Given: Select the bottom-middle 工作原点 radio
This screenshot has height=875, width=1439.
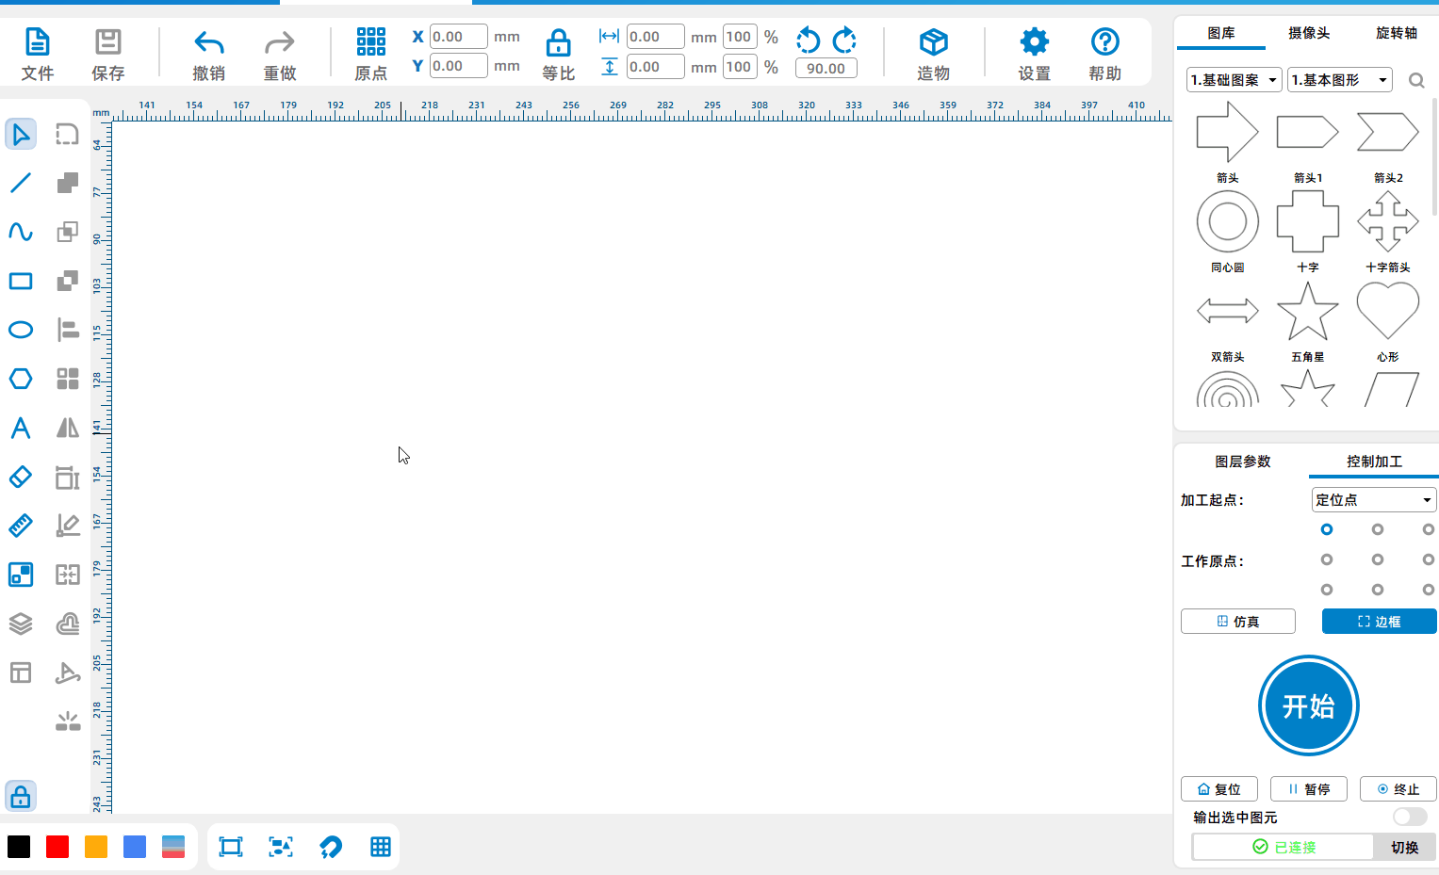Looking at the screenshot, I should 1378,590.
